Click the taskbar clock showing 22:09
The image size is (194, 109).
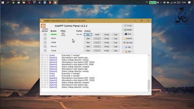coord(184,2)
